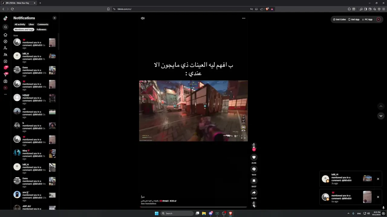Open File Explorer from the taskbar
This screenshot has height=217, width=387.
204,213
